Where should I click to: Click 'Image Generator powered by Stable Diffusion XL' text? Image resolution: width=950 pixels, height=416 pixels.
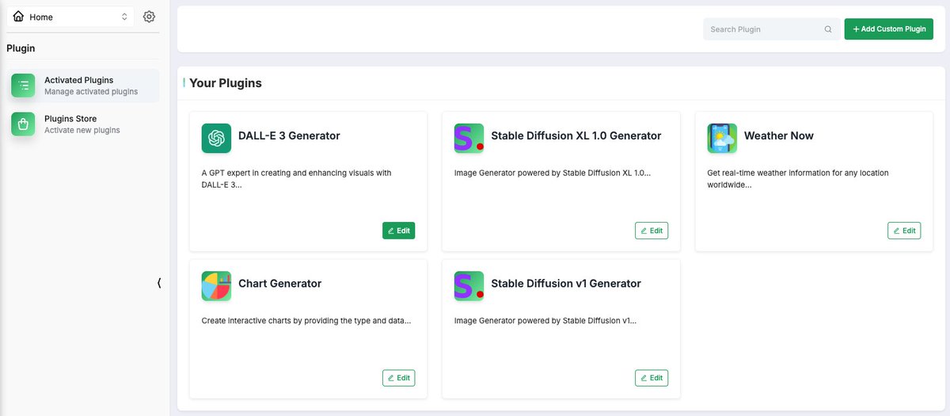tap(553, 173)
